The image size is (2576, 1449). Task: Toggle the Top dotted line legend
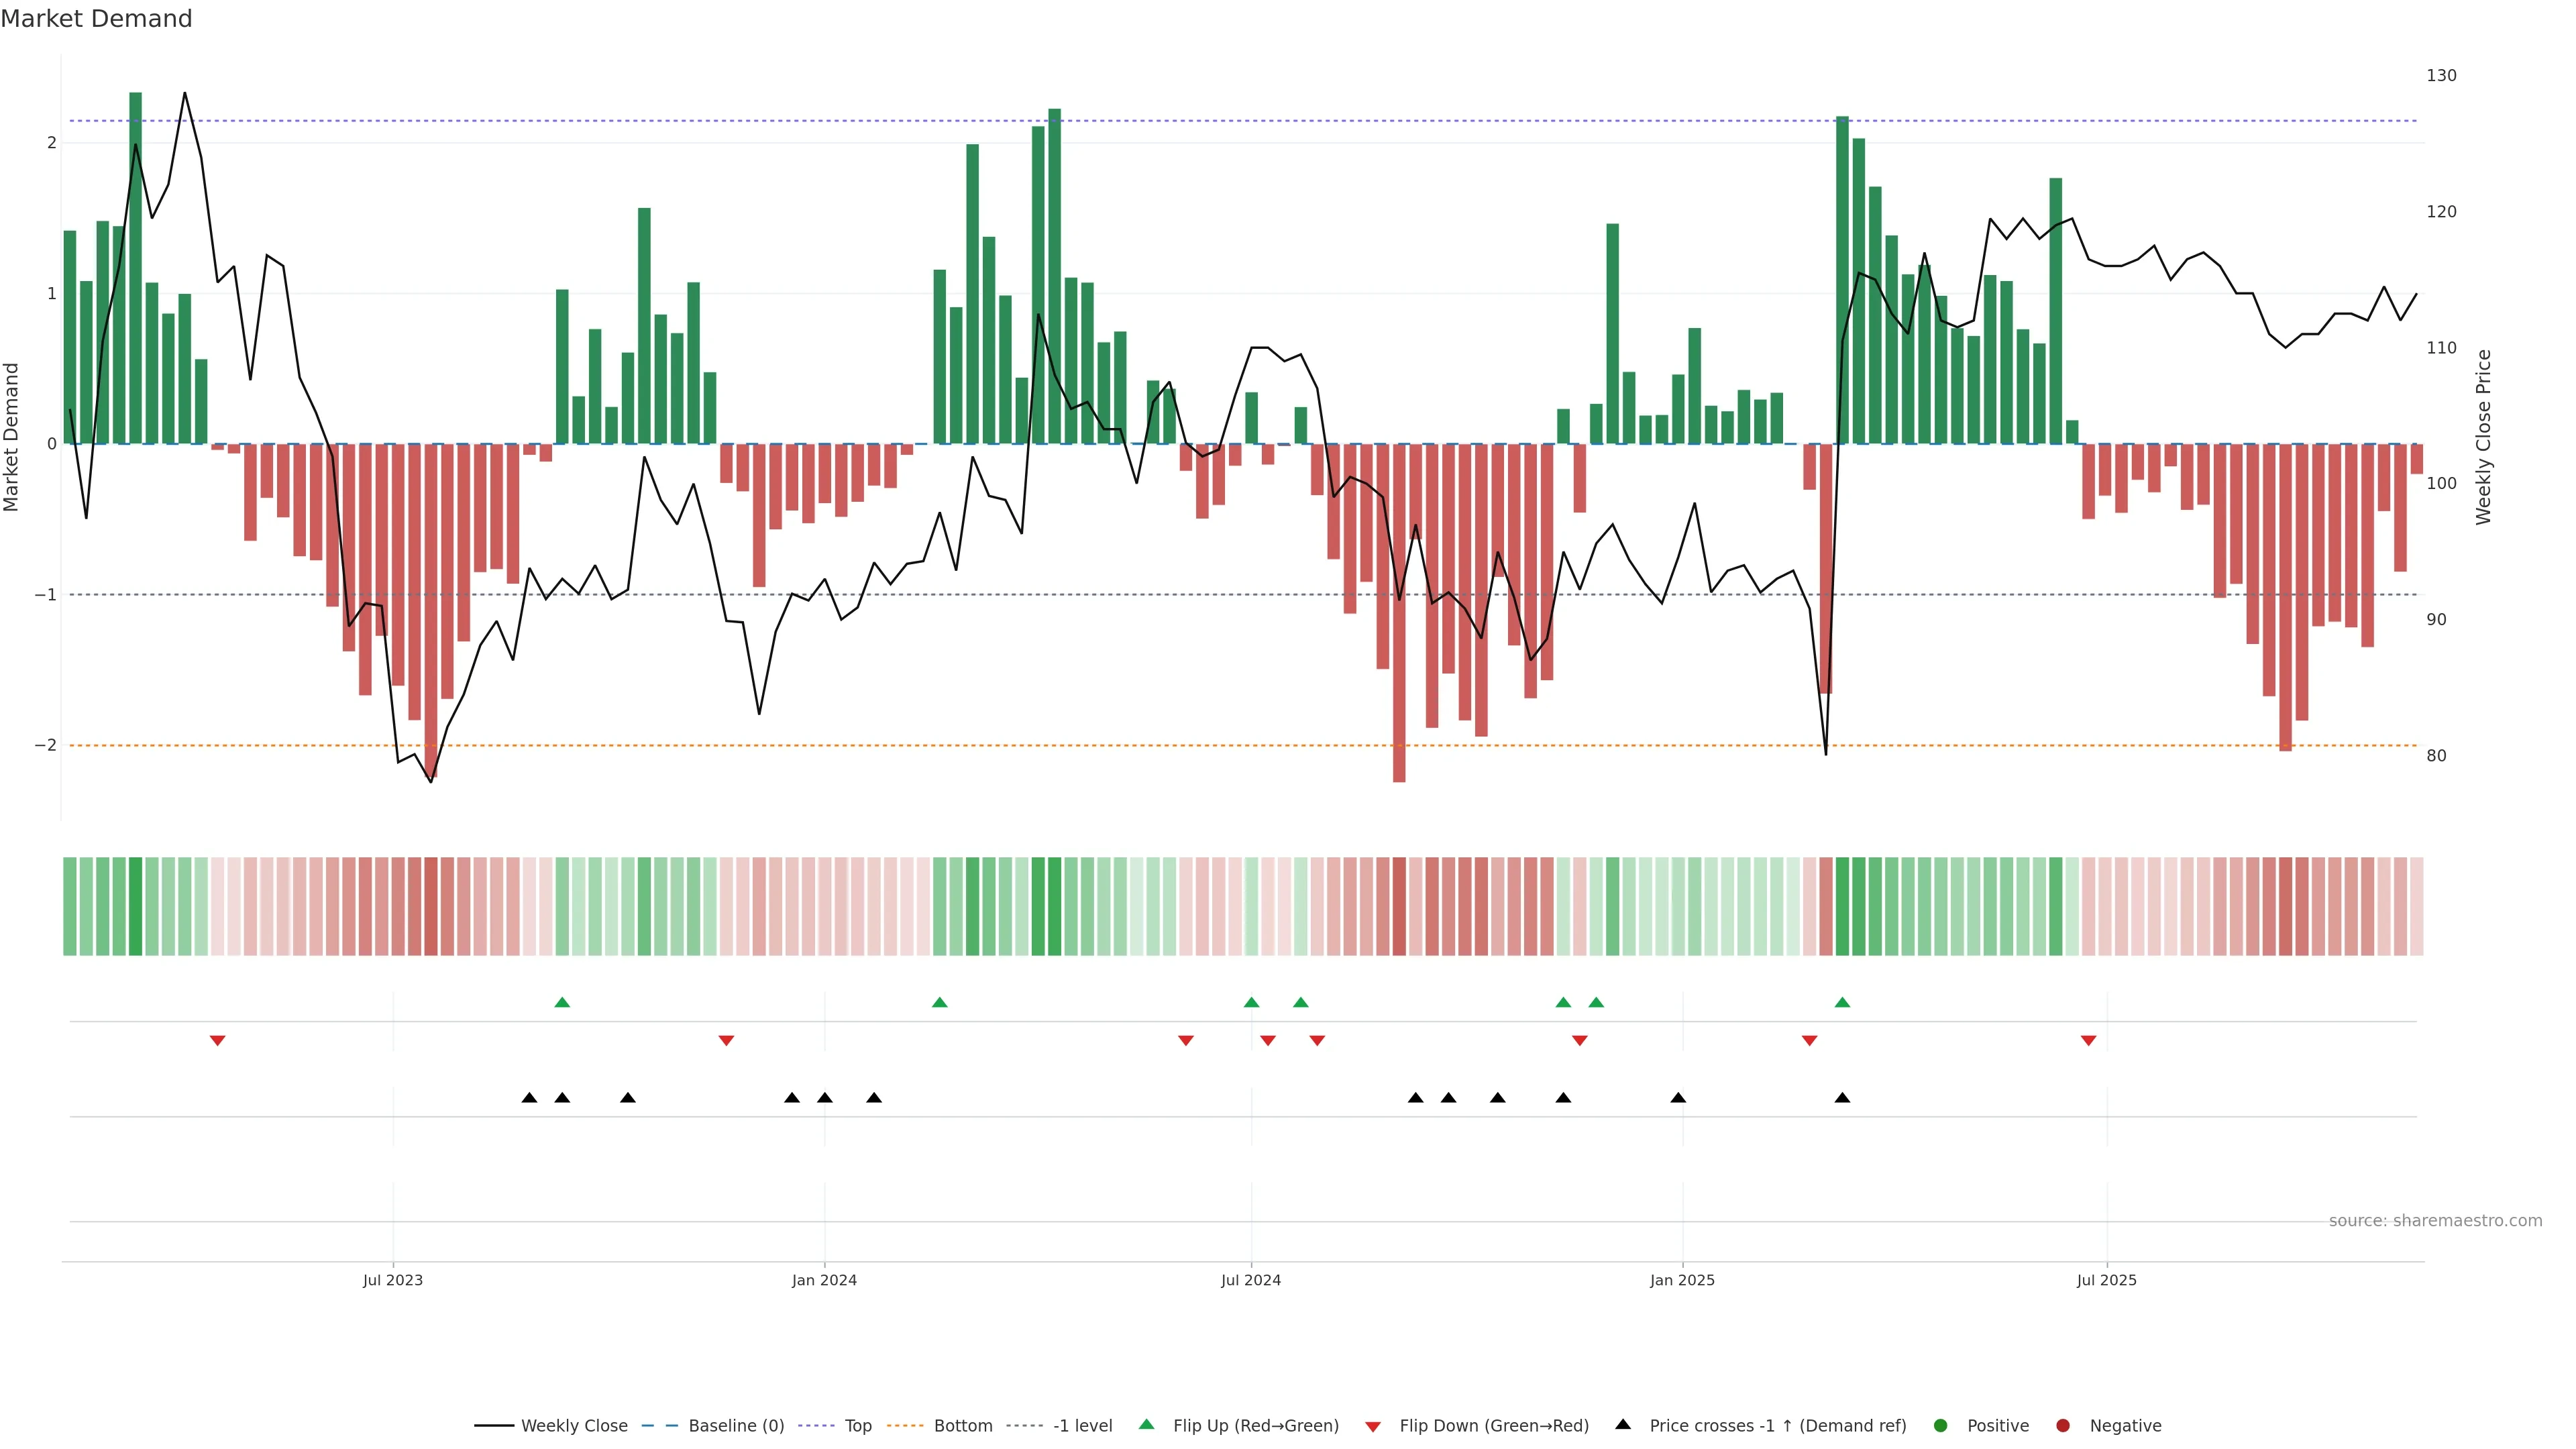pyautogui.click(x=857, y=1426)
